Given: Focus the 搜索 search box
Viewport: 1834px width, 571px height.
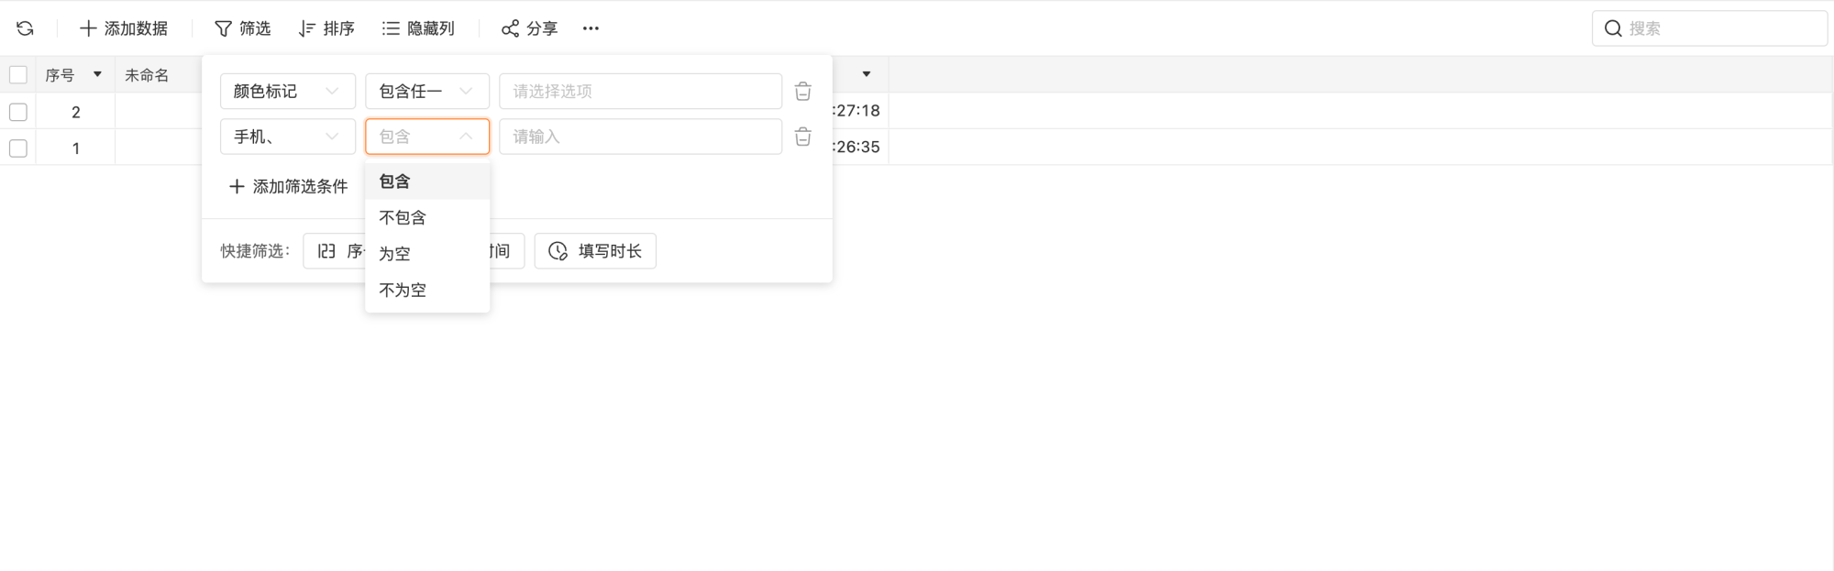Looking at the screenshot, I should coord(1709,28).
